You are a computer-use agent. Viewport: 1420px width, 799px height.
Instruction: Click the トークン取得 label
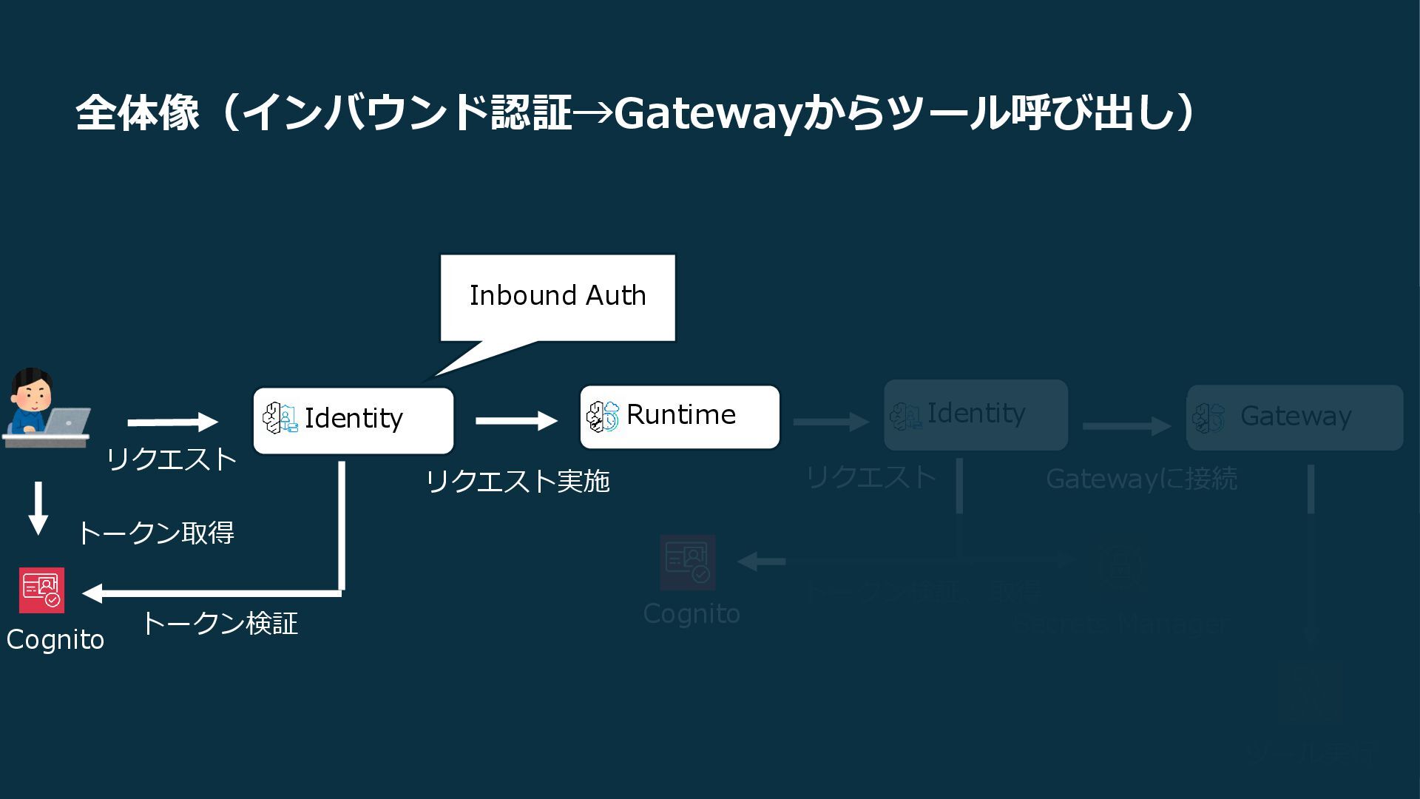(x=155, y=533)
